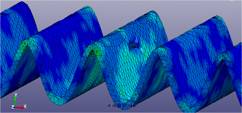Select the red X axis of triad
This screenshot has height=113, width=242.
tap(20, 107)
